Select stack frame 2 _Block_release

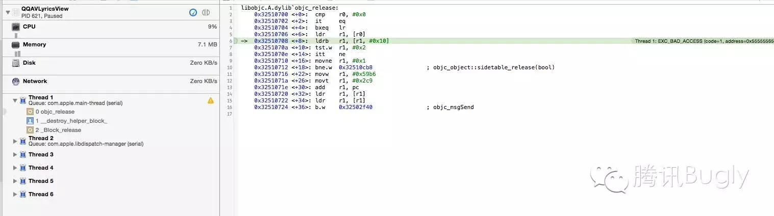58,130
